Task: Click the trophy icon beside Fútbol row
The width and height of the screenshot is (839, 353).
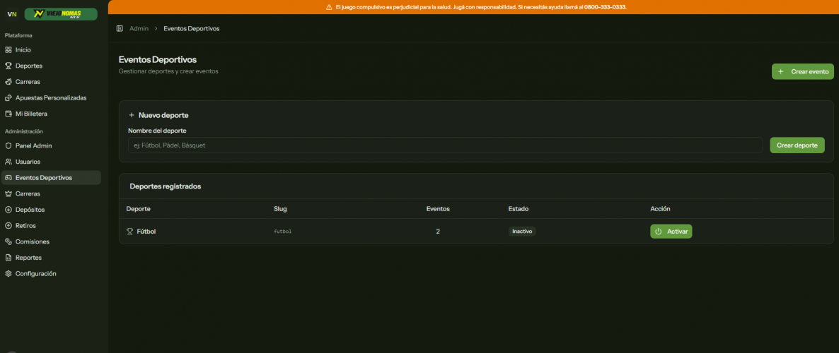Action: [129, 232]
